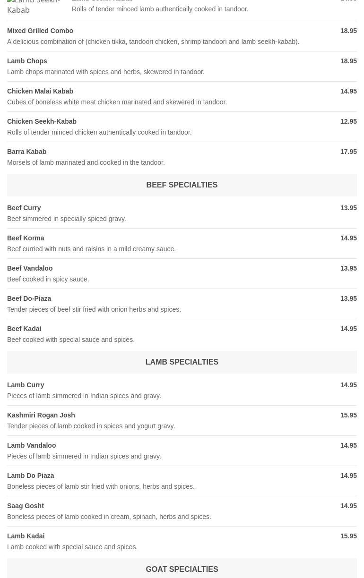Open Kashmiri Rogan Josh entry
Screen dimensions: 364x578
[x=41, y=415]
